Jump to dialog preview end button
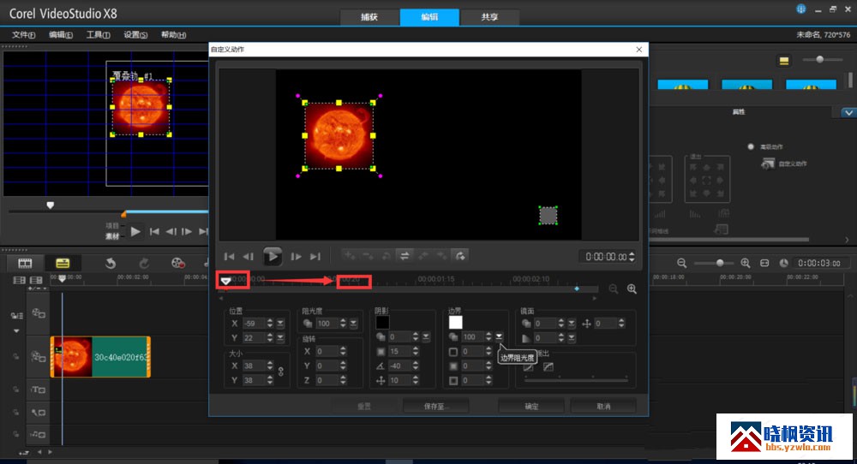The height and width of the screenshot is (464, 857). point(315,256)
